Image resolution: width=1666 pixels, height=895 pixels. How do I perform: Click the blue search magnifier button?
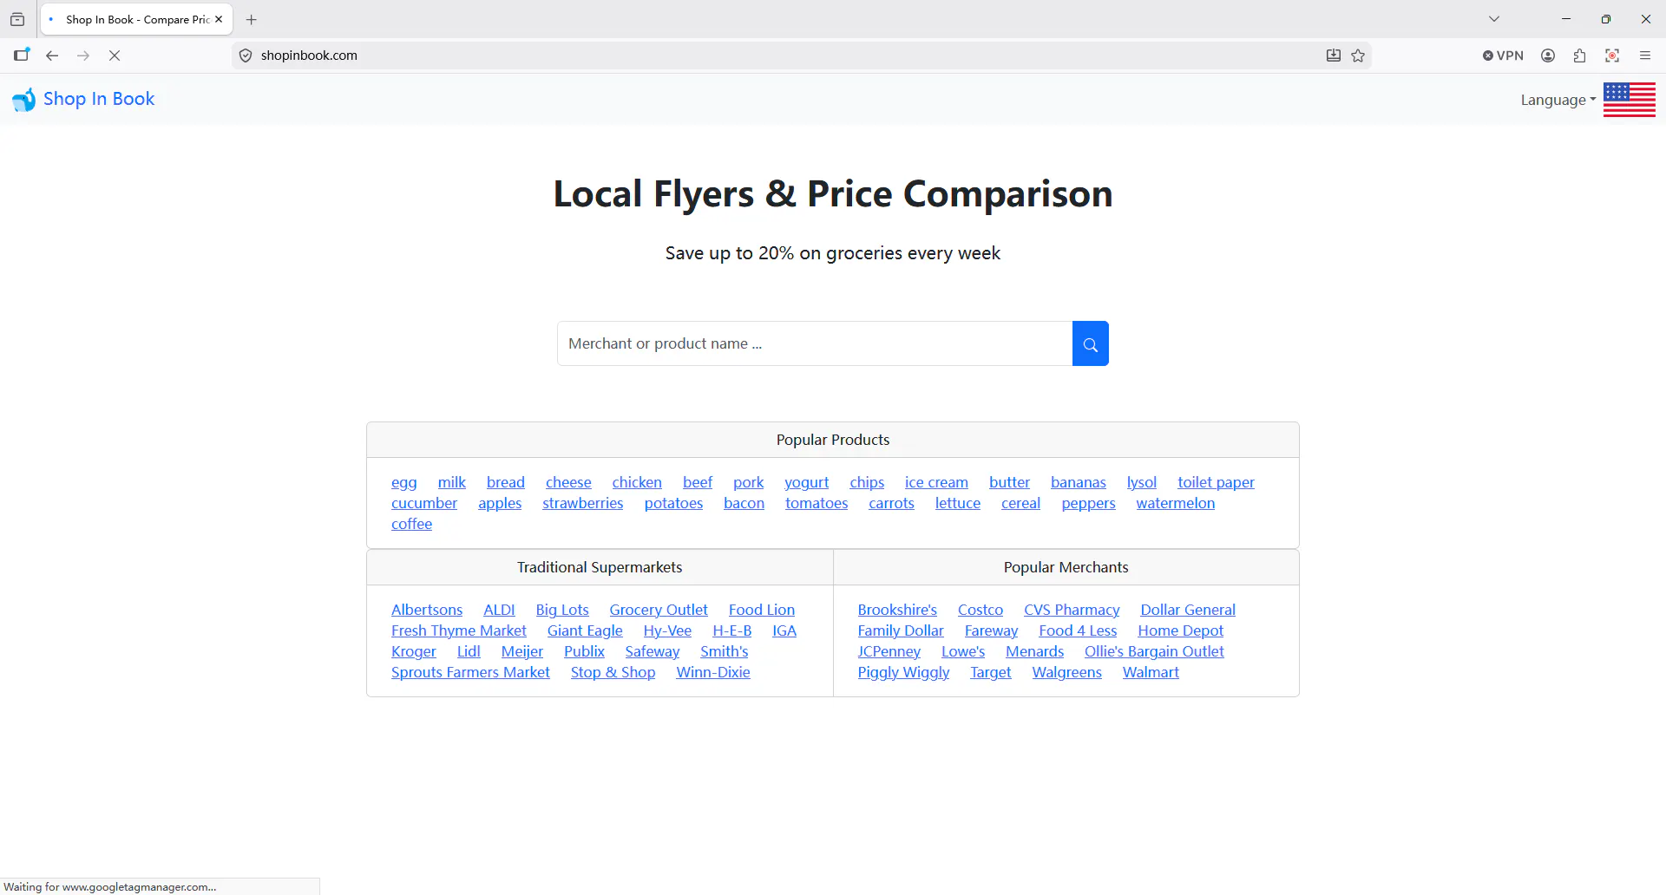coord(1090,343)
